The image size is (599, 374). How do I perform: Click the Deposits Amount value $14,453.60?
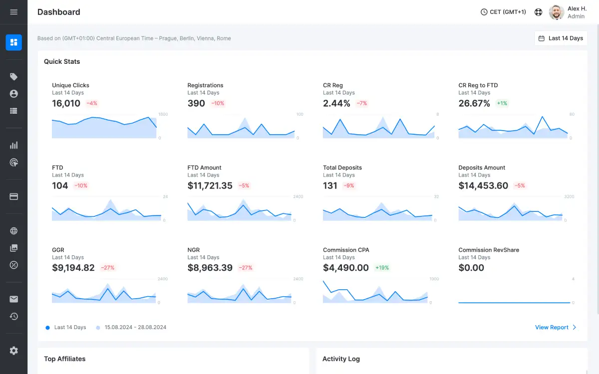pyautogui.click(x=483, y=186)
